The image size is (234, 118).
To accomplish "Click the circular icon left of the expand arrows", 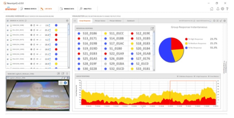I will [x=214, y=21].
